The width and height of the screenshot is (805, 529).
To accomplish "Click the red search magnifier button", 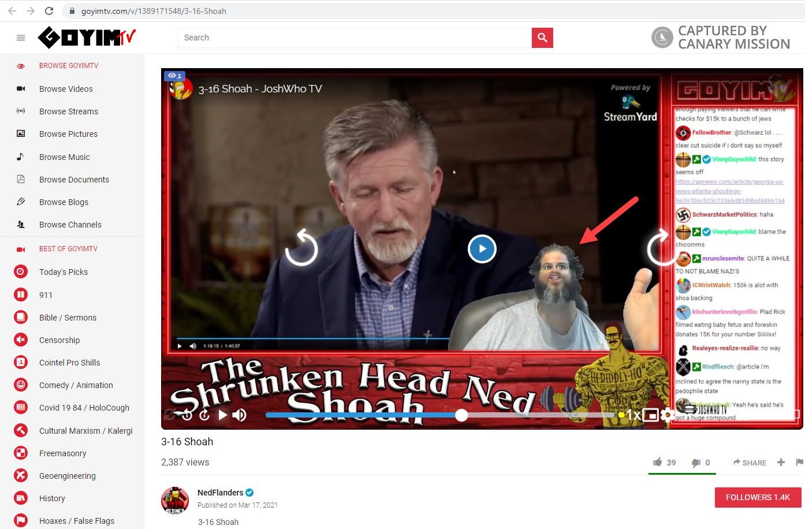I will [x=542, y=38].
